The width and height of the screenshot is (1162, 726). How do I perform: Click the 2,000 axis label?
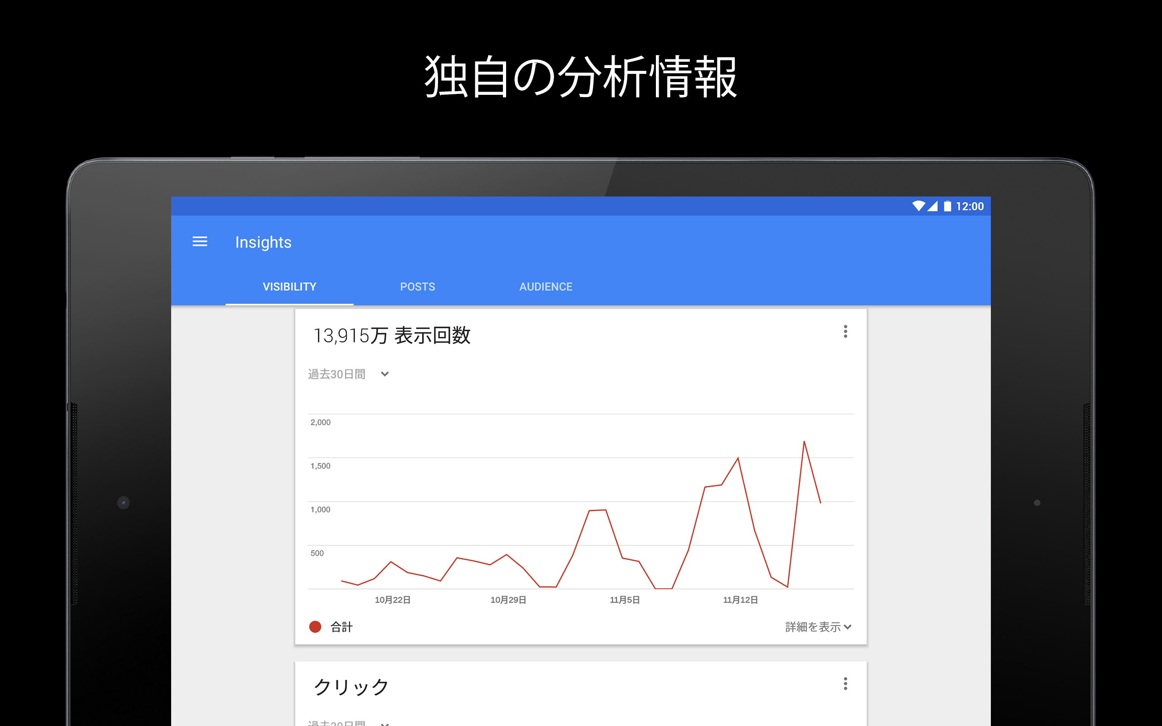[320, 422]
